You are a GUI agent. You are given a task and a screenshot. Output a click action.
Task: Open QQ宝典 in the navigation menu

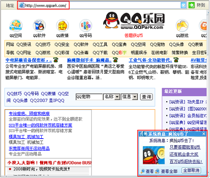pyautogui.click(x=119, y=45)
